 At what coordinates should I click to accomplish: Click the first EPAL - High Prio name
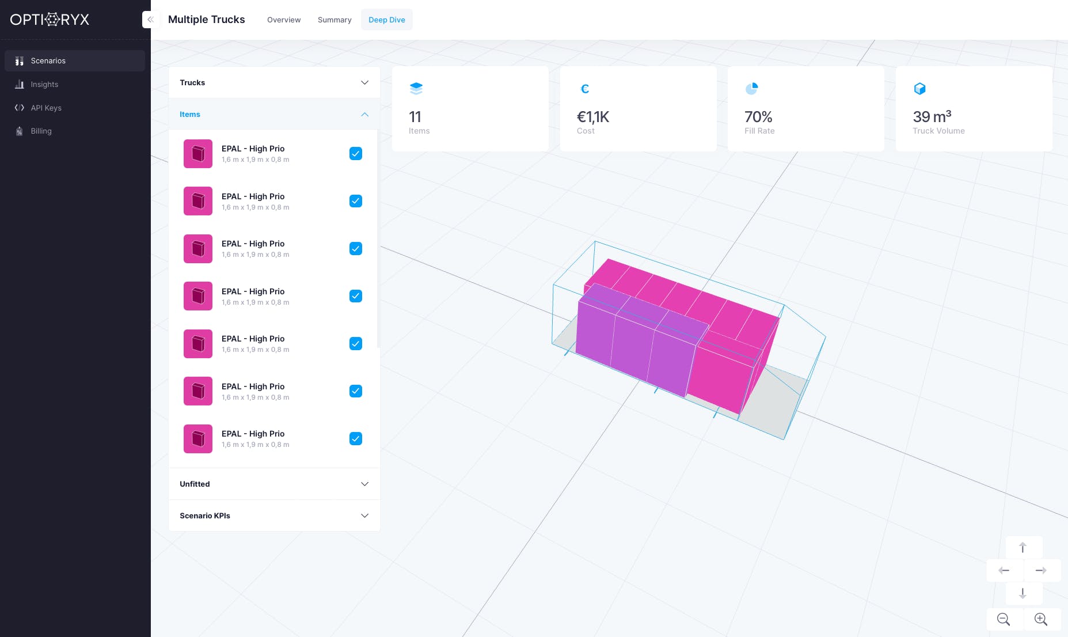(253, 149)
